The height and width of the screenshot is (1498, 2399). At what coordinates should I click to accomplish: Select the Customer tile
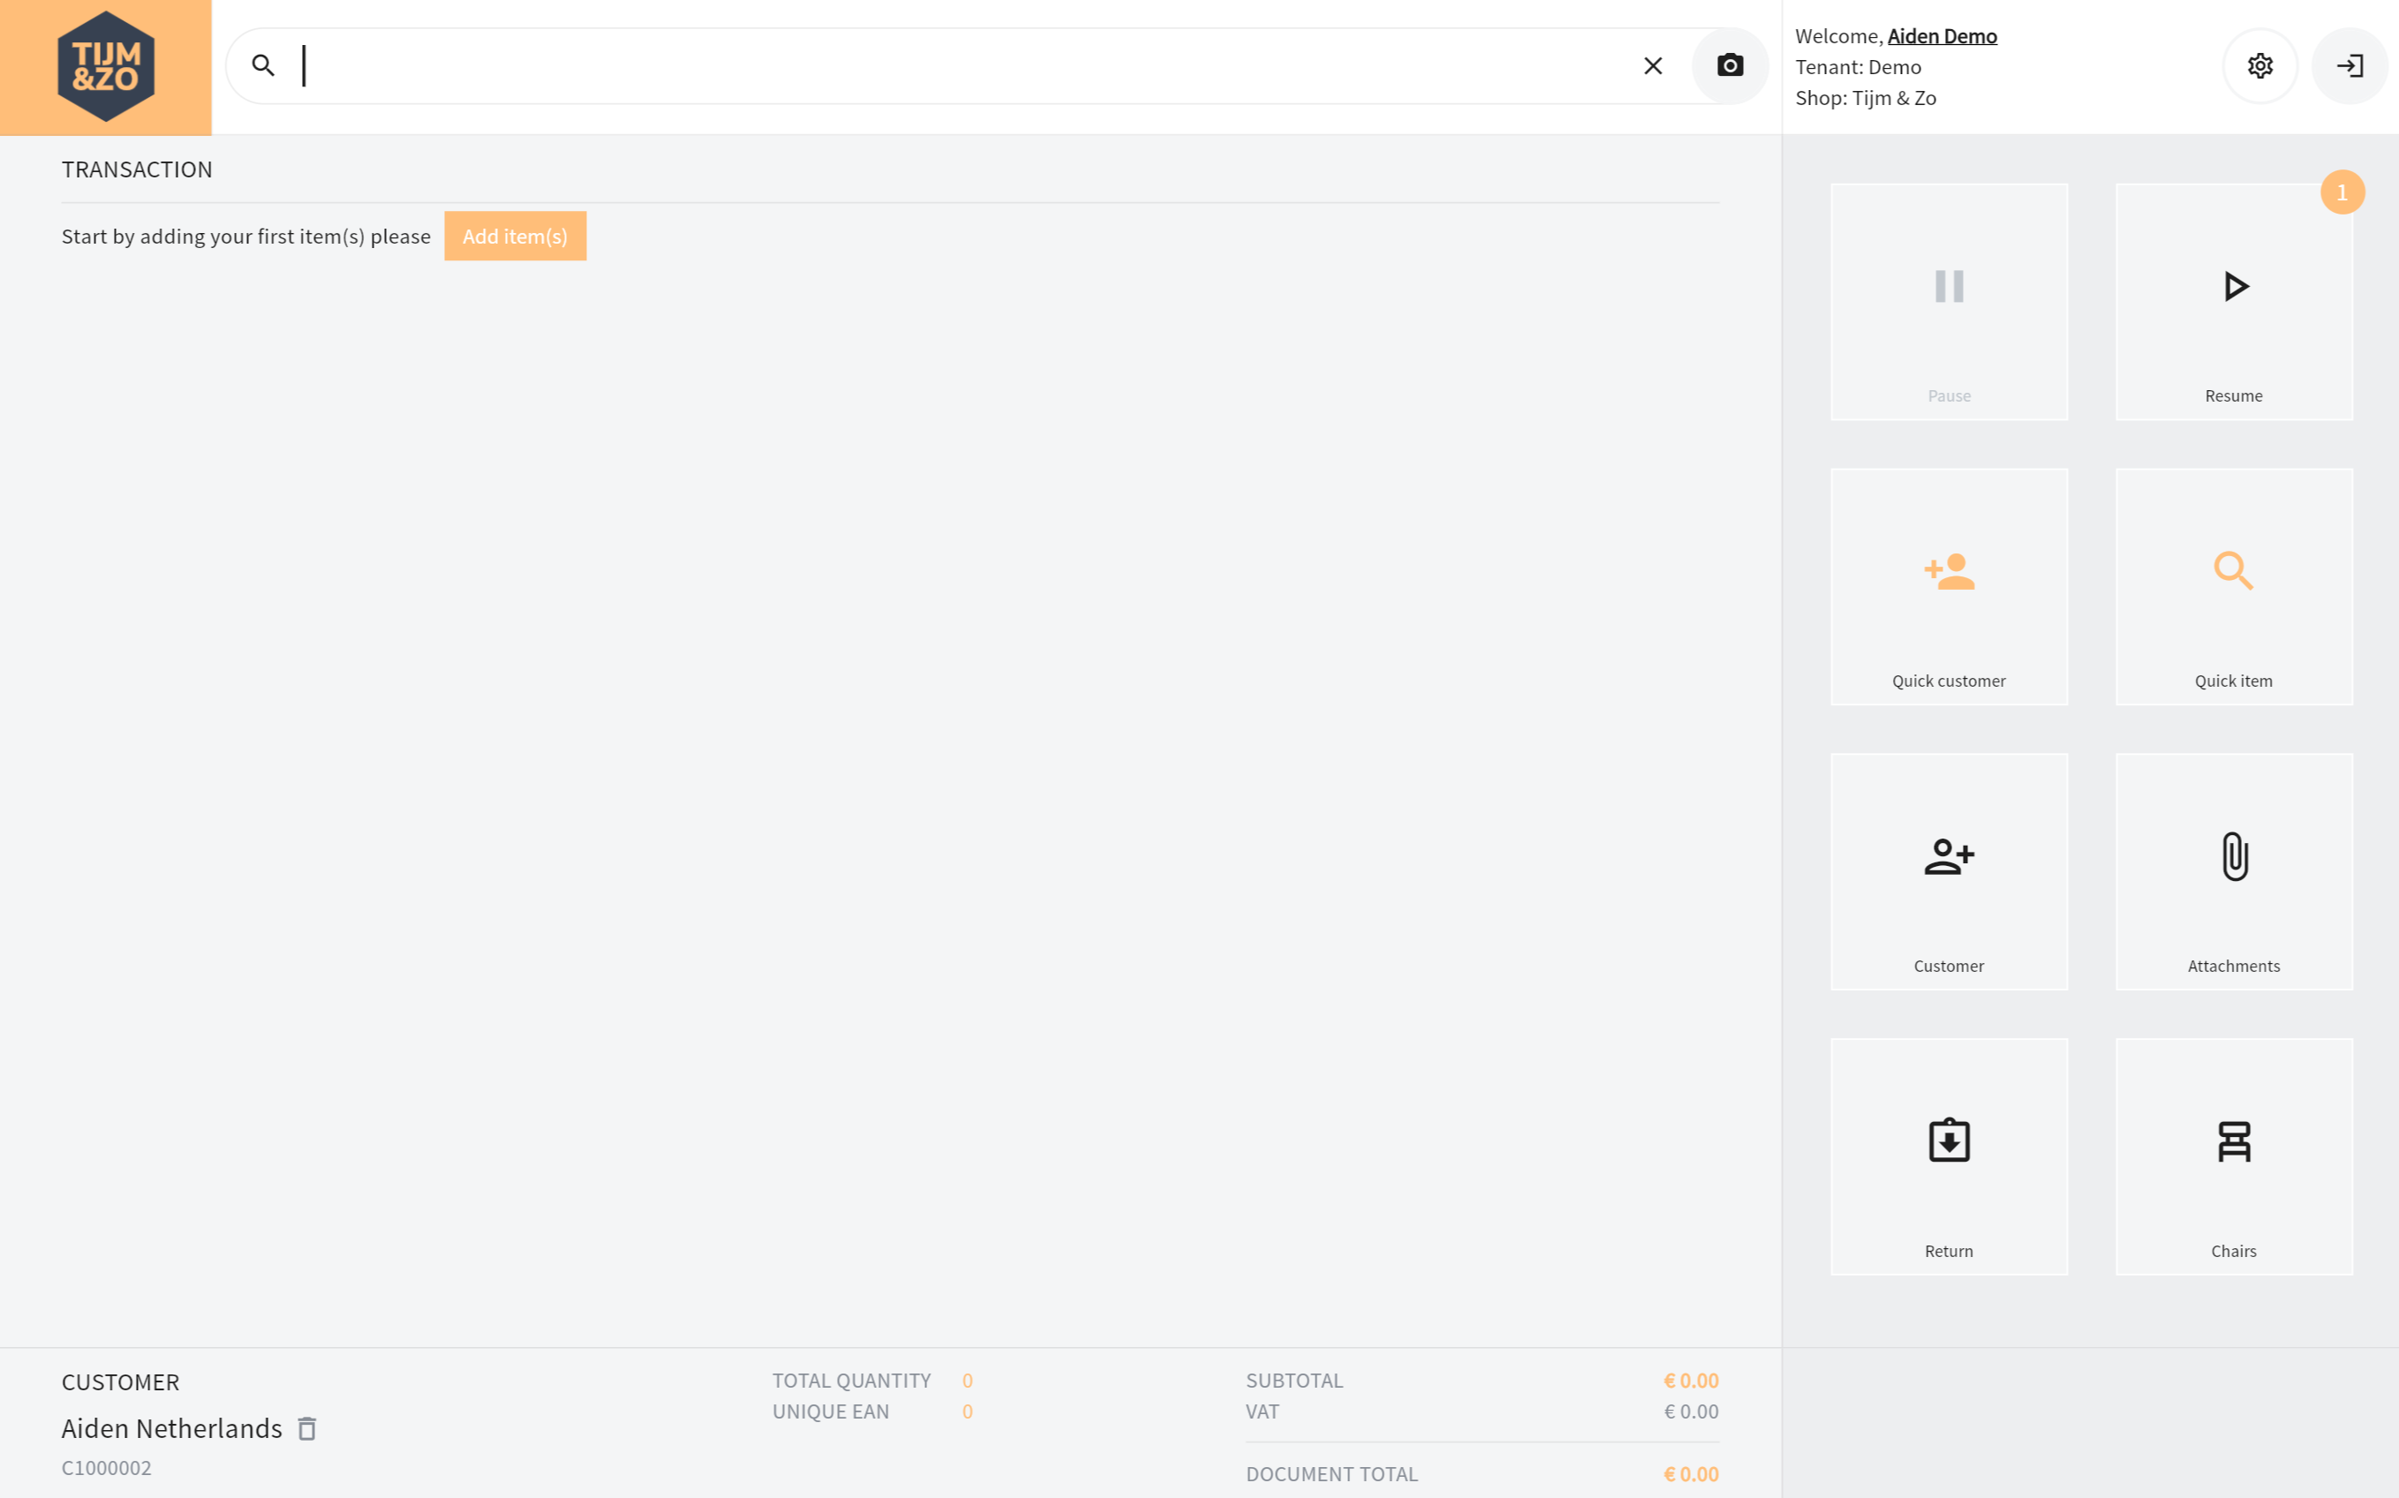click(x=1948, y=872)
